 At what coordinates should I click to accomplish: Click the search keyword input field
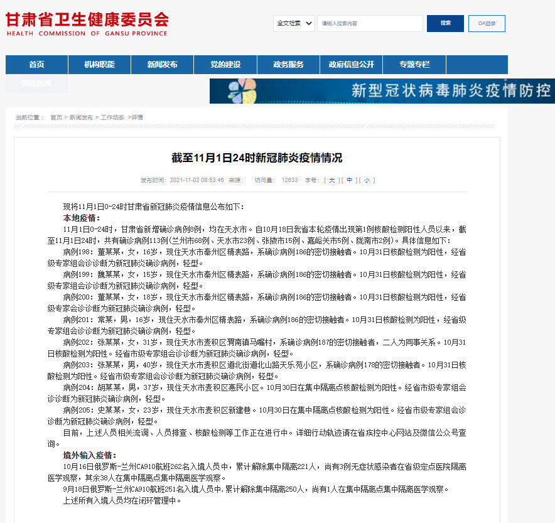click(370, 23)
